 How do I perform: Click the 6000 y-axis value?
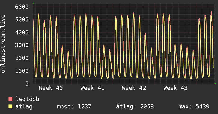point(22,7)
